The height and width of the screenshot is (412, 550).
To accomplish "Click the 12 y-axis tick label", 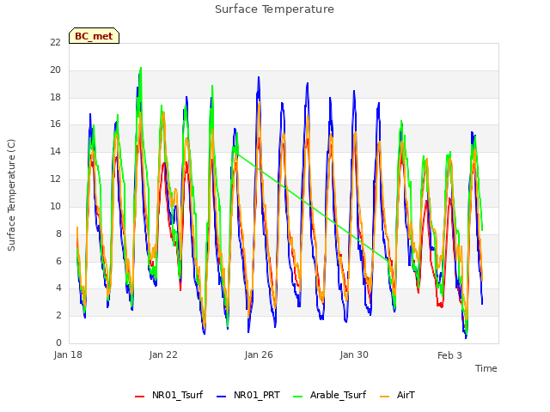I will tap(55, 179).
